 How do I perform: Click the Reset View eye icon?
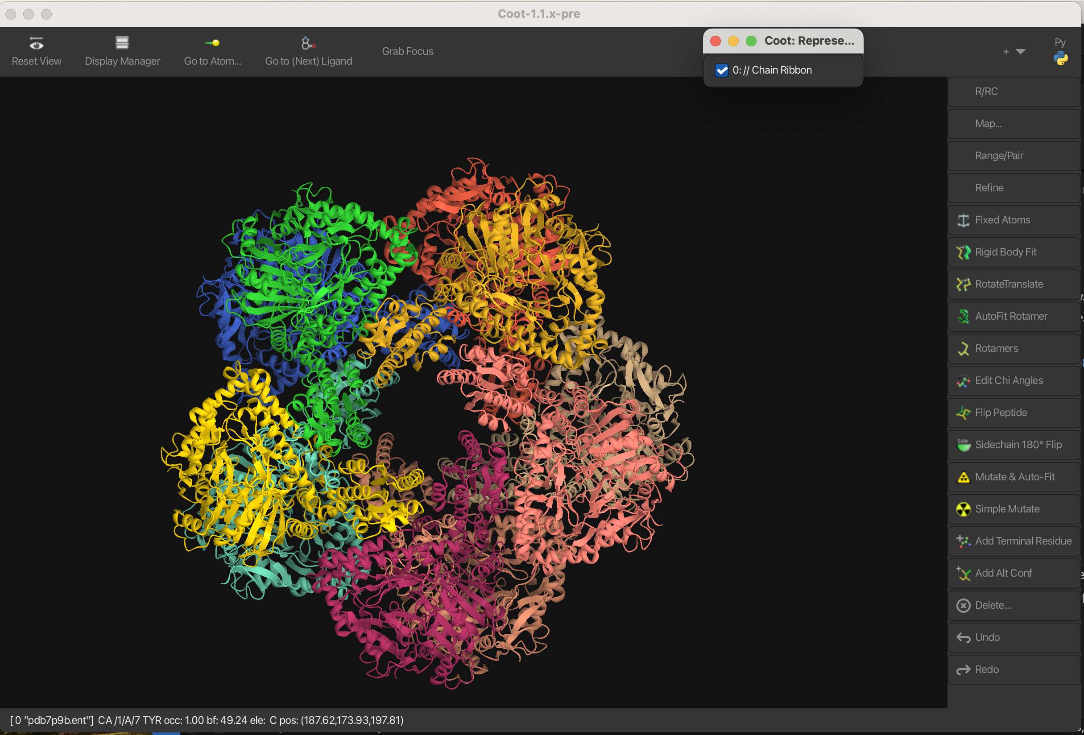(x=37, y=43)
